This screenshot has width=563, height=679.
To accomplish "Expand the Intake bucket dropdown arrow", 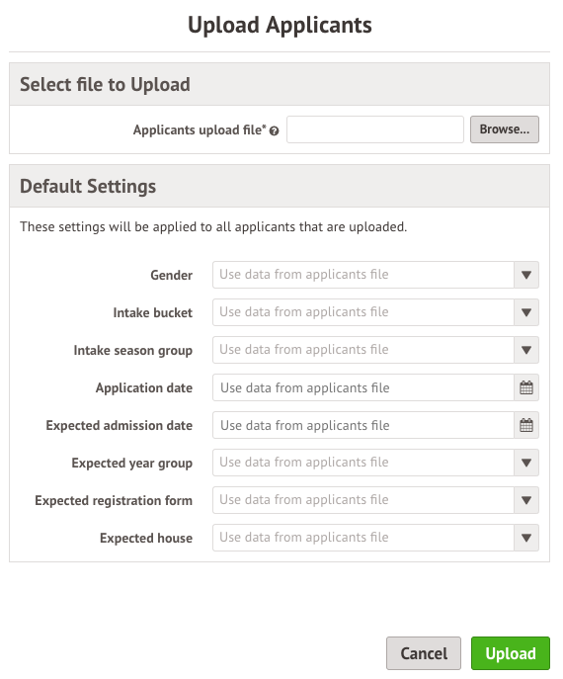I will [526, 312].
